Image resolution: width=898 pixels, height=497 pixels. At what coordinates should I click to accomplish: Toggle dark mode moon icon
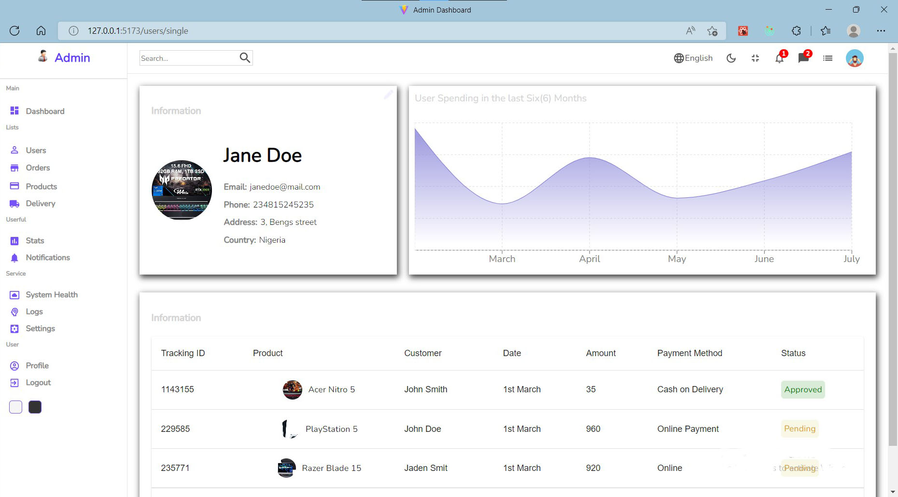pyautogui.click(x=731, y=58)
